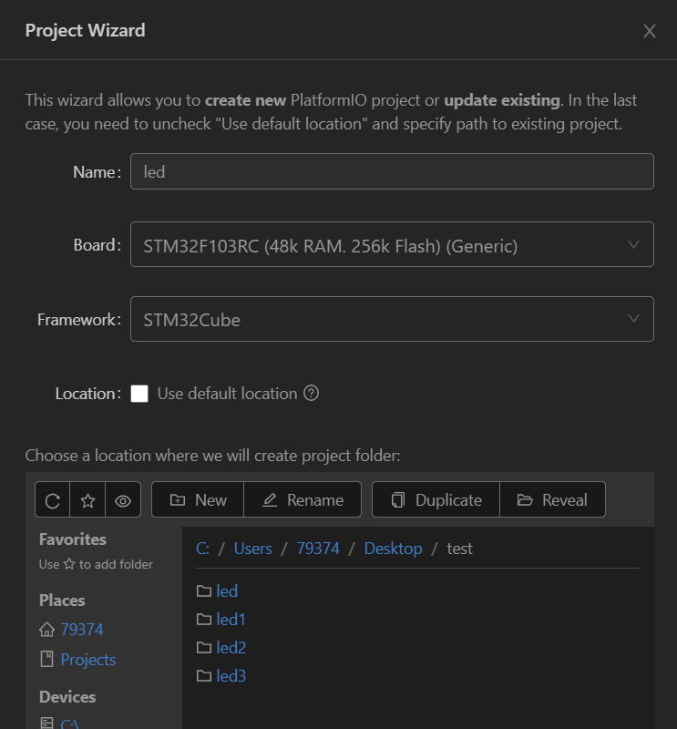
Task: Open the led3 folder in list
Action: 231,676
